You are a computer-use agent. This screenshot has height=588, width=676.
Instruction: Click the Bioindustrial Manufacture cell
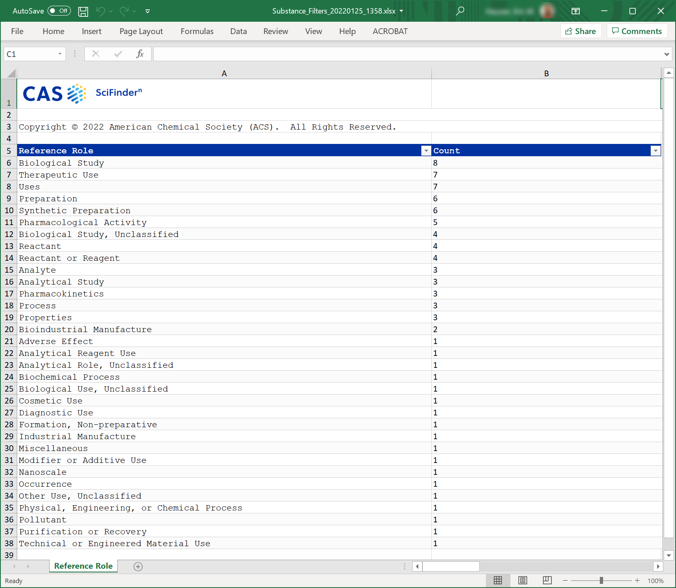point(224,329)
